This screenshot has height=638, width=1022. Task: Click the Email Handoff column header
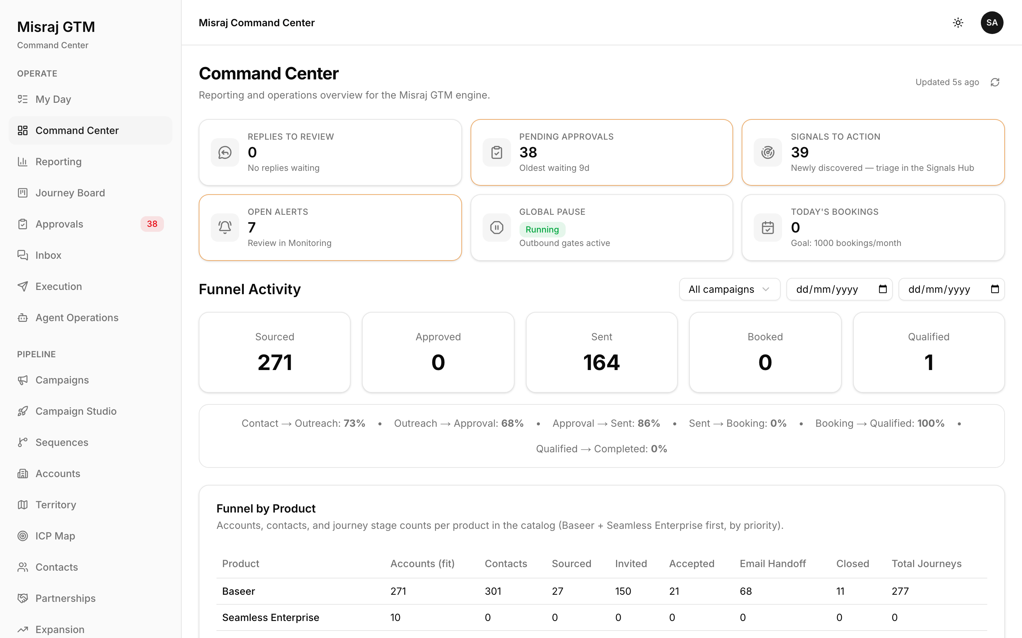click(773, 564)
